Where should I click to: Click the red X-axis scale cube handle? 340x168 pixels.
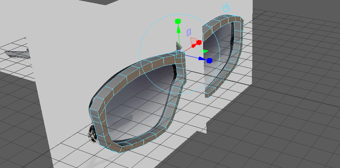(199, 41)
